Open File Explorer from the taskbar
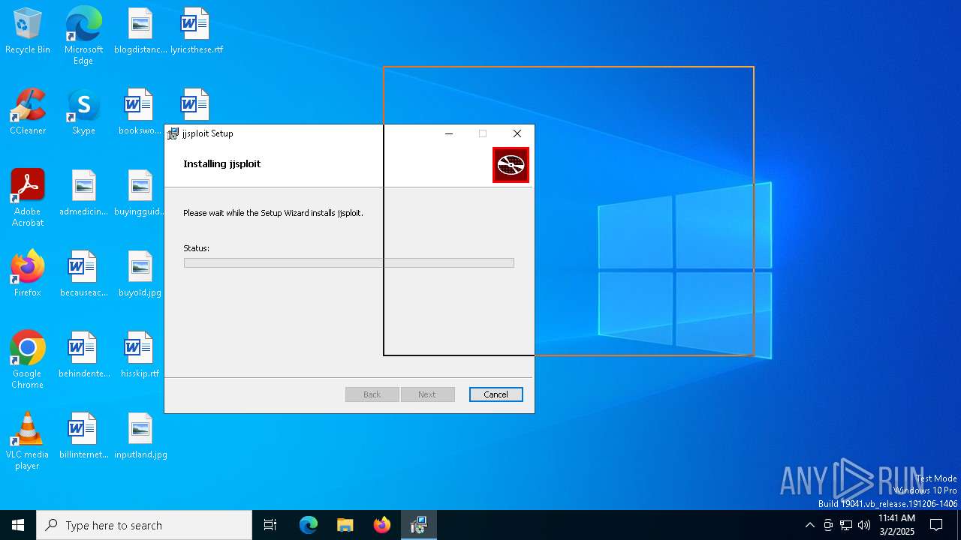 pyautogui.click(x=345, y=525)
